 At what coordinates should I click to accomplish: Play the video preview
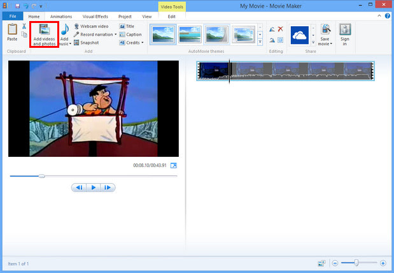tap(94, 188)
